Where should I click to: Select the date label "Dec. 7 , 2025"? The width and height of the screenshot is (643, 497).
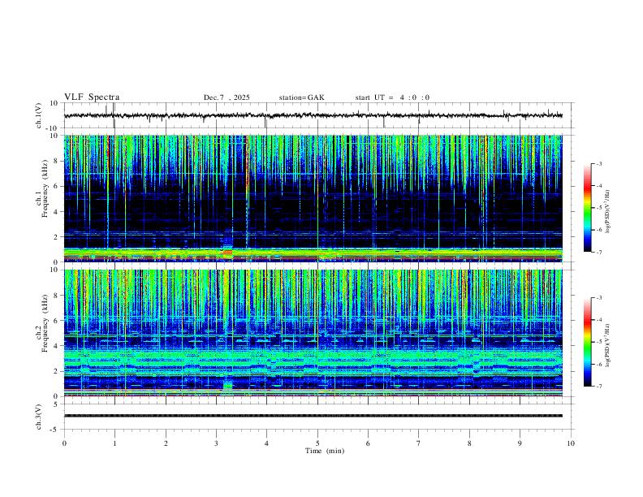tap(227, 97)
